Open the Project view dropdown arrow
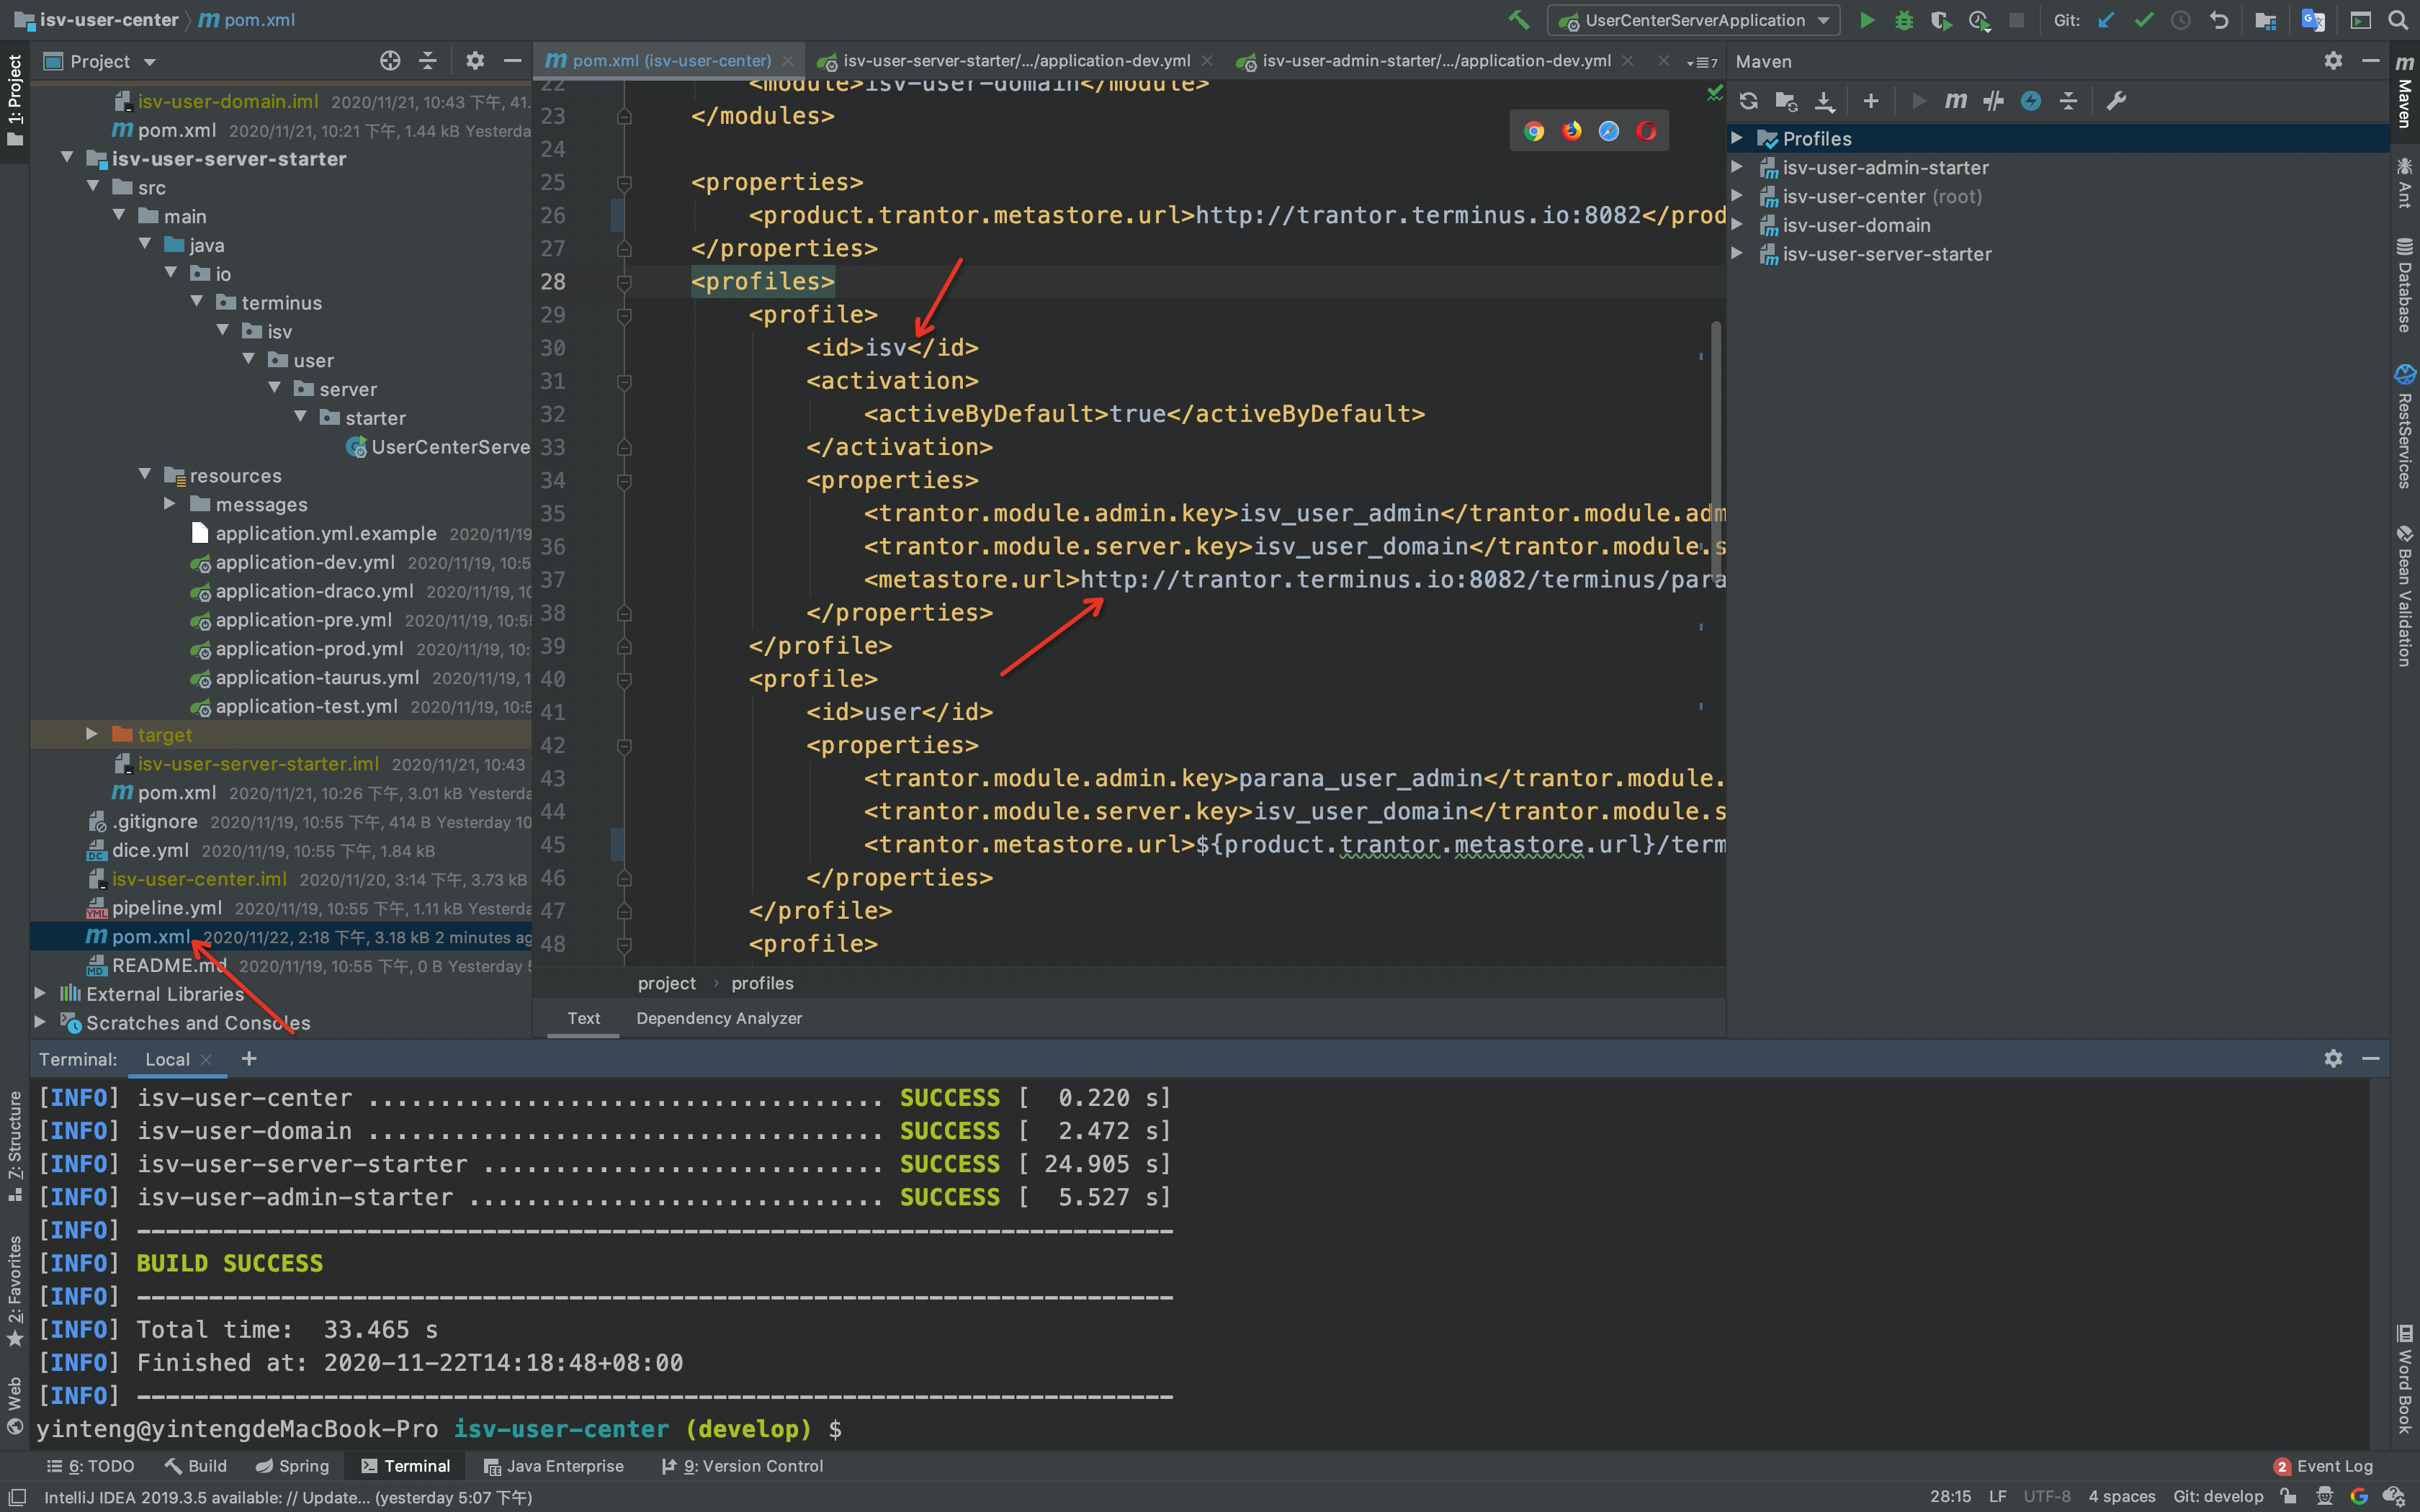This screenshot has height=1512, width=2420. pyautogui.click(x=150, y=62)
